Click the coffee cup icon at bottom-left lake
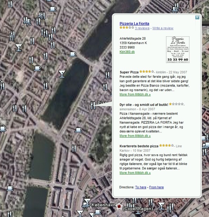The height and width of the screenshot is (217, 209). click(x=10, y=188)
